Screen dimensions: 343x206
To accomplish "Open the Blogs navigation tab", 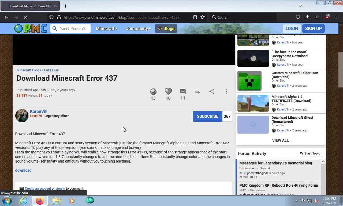I will (x=166, y=28).
